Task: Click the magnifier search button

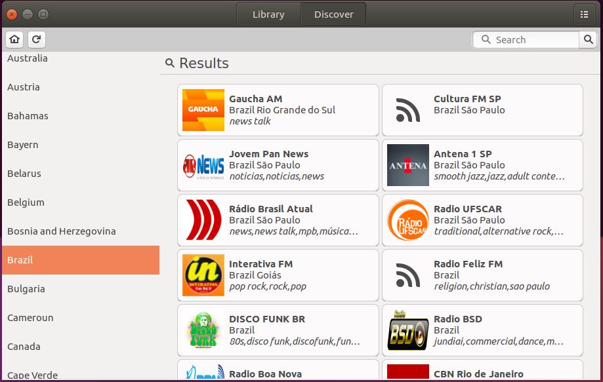Action: coord(589,40)
